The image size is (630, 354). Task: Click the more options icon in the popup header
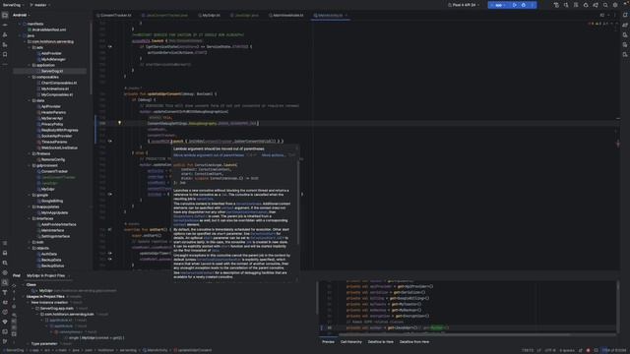click(297, 148)
